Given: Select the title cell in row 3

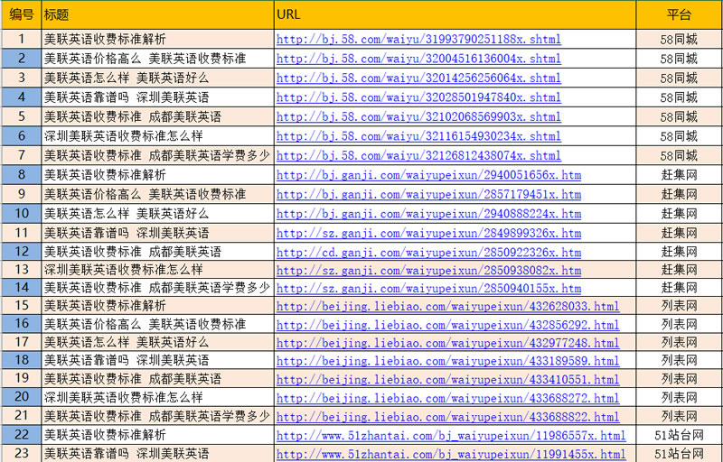Looking at the screenshot, I should (x=157, y=78).
